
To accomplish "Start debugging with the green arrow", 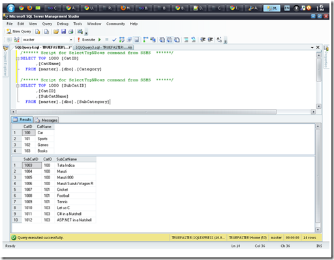I will tap(100, 40).
